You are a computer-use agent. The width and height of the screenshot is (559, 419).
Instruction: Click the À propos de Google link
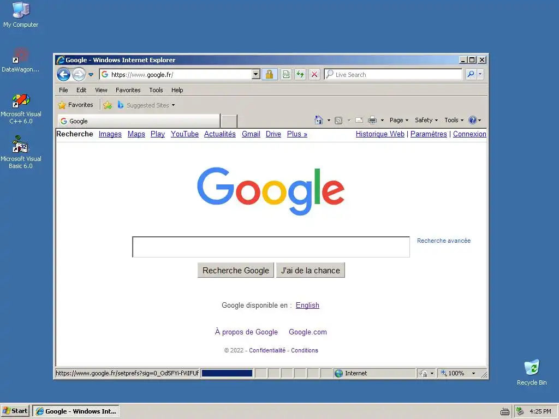(246, 332)
